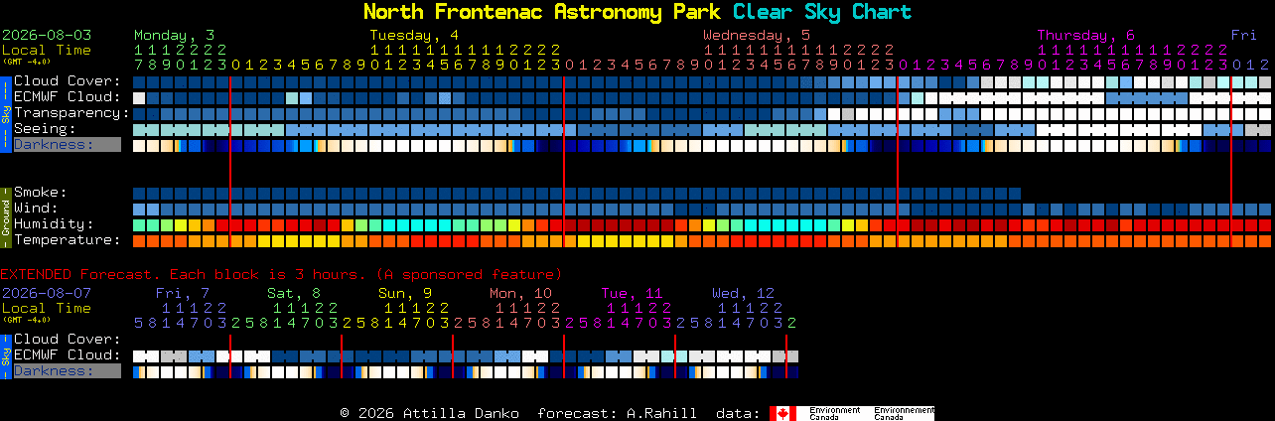Image resolution: width=1275 pixels, height=421 pixels.
Task: Click the Wednesday, 5 day header
Action: [x=757, y=35]
